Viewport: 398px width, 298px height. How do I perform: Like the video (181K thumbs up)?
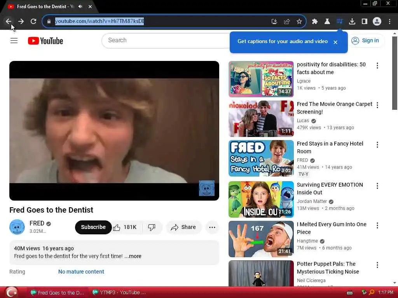[126, 227]
